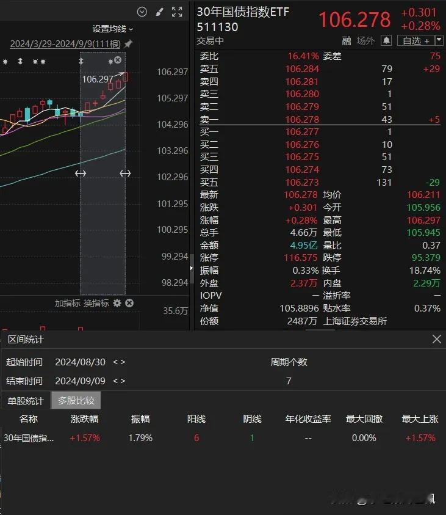Click the bell price alert icon
The image size is (446, 515).
click(x=386, y=41)
